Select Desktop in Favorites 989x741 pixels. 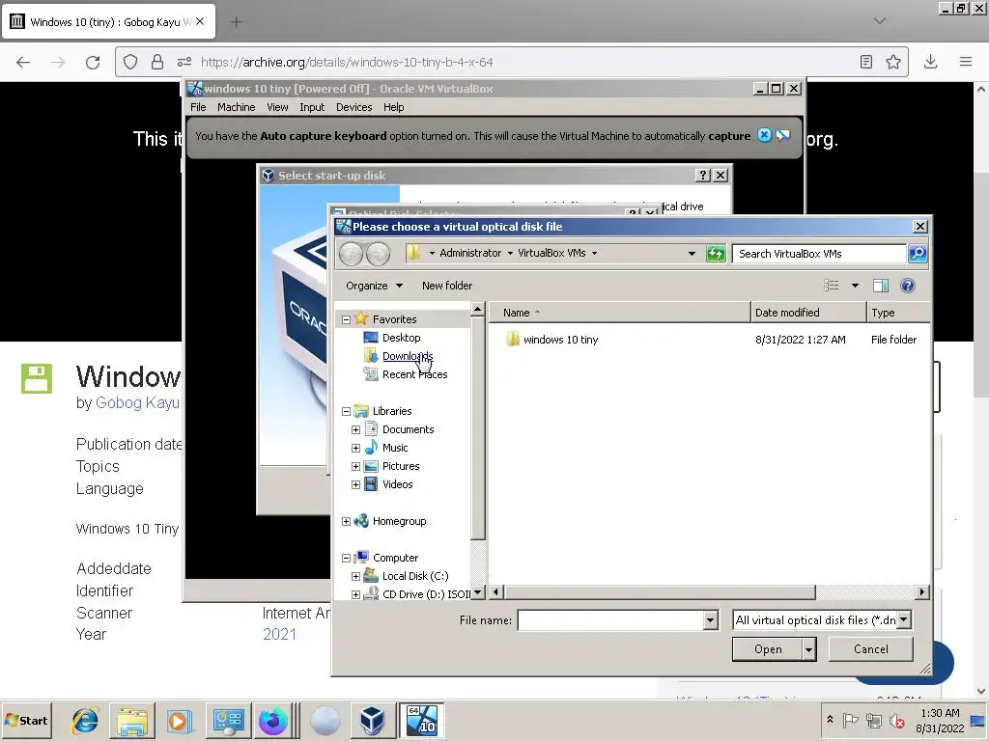(401, 338)
